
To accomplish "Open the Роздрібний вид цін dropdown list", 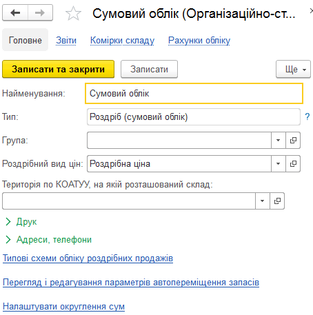I will click(278, 163).
